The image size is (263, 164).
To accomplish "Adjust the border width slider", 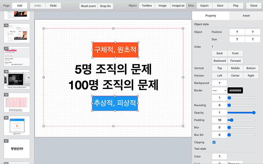I will point(241,98).
